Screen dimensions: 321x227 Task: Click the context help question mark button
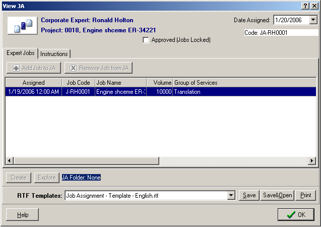[x=305, y=5]
